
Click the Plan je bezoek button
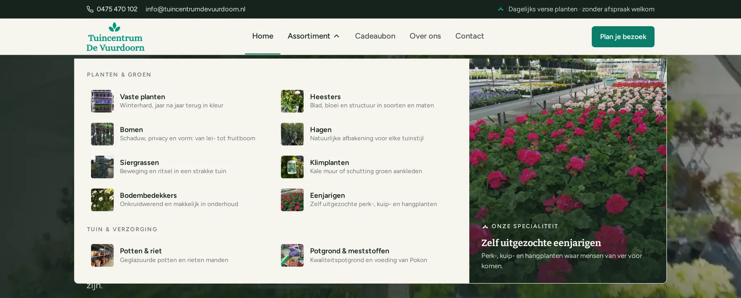click(x=623, y=37)
